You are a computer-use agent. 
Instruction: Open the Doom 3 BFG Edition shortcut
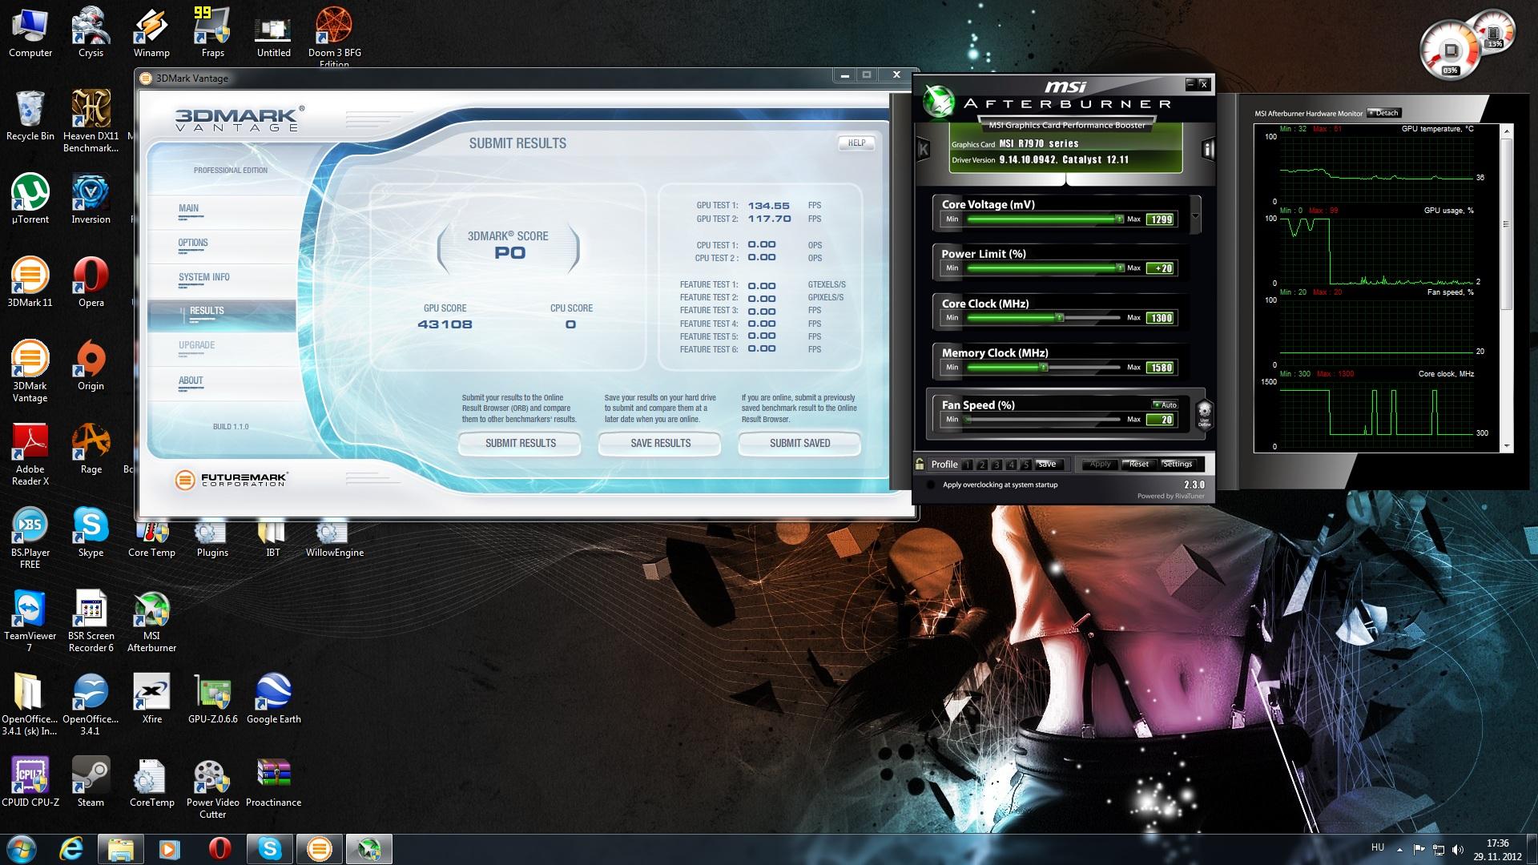(334, 37)
